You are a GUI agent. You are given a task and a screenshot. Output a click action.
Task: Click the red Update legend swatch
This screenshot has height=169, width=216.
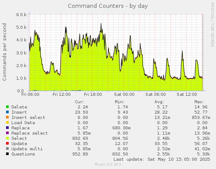(7, 143)
